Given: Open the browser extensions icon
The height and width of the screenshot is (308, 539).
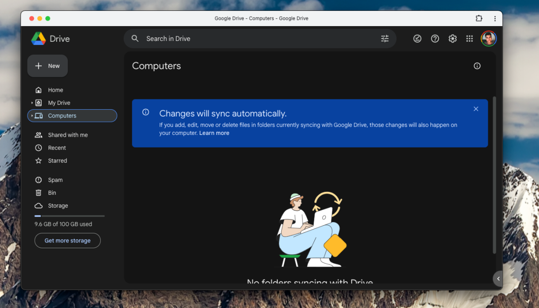Looking at the screenshot, I should (479, 18).
